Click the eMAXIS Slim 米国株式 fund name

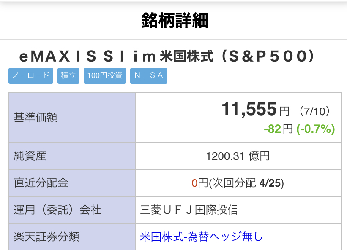[x=167, y=57]
